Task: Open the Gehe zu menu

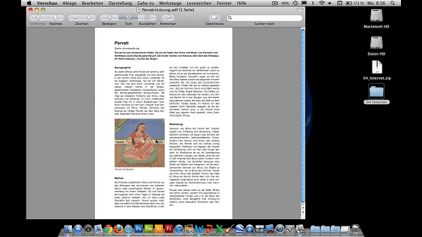Action: pyautogui.click(x=145, y=3)
